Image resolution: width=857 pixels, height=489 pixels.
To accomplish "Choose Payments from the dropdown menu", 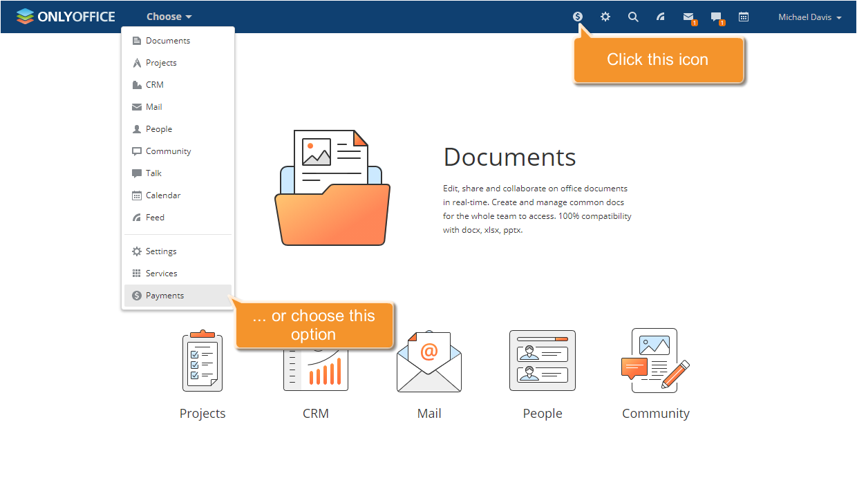I will [x=164, y=296].
